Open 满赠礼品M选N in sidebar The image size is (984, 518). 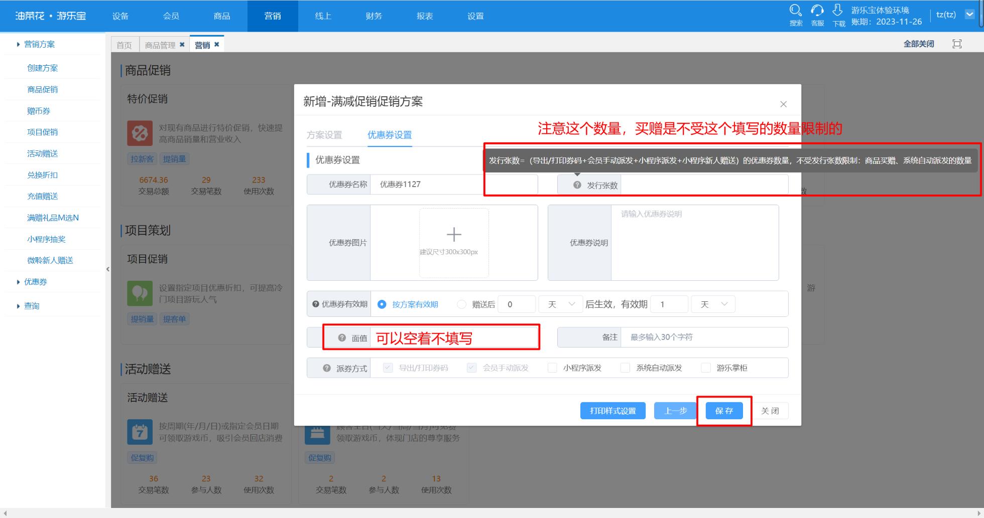tap(53, 218)
